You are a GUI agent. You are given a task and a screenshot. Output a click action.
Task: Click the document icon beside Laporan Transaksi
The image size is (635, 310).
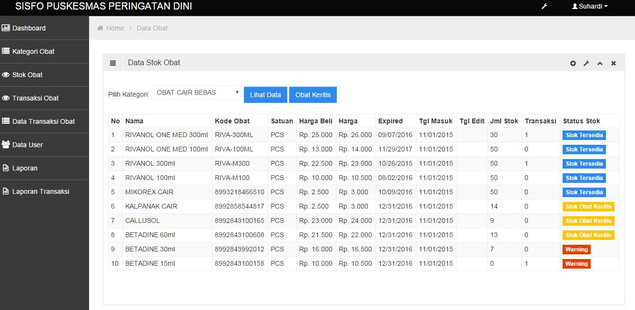(6, 191)
